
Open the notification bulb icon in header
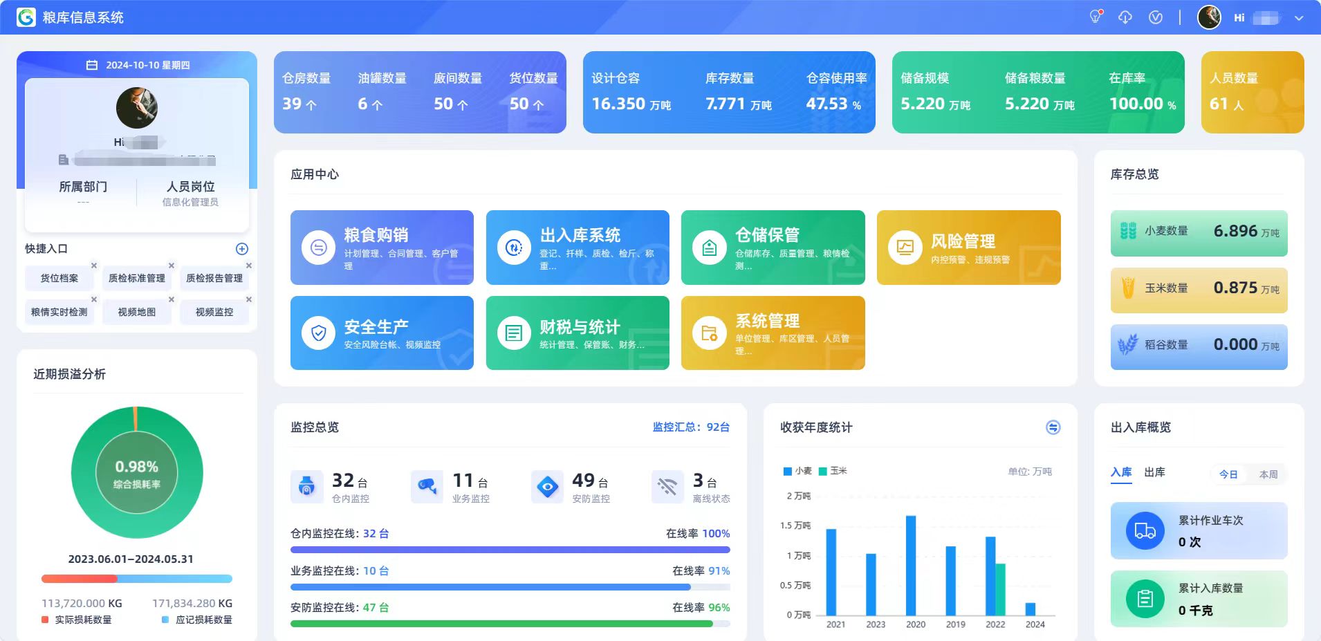(1095, 17)
